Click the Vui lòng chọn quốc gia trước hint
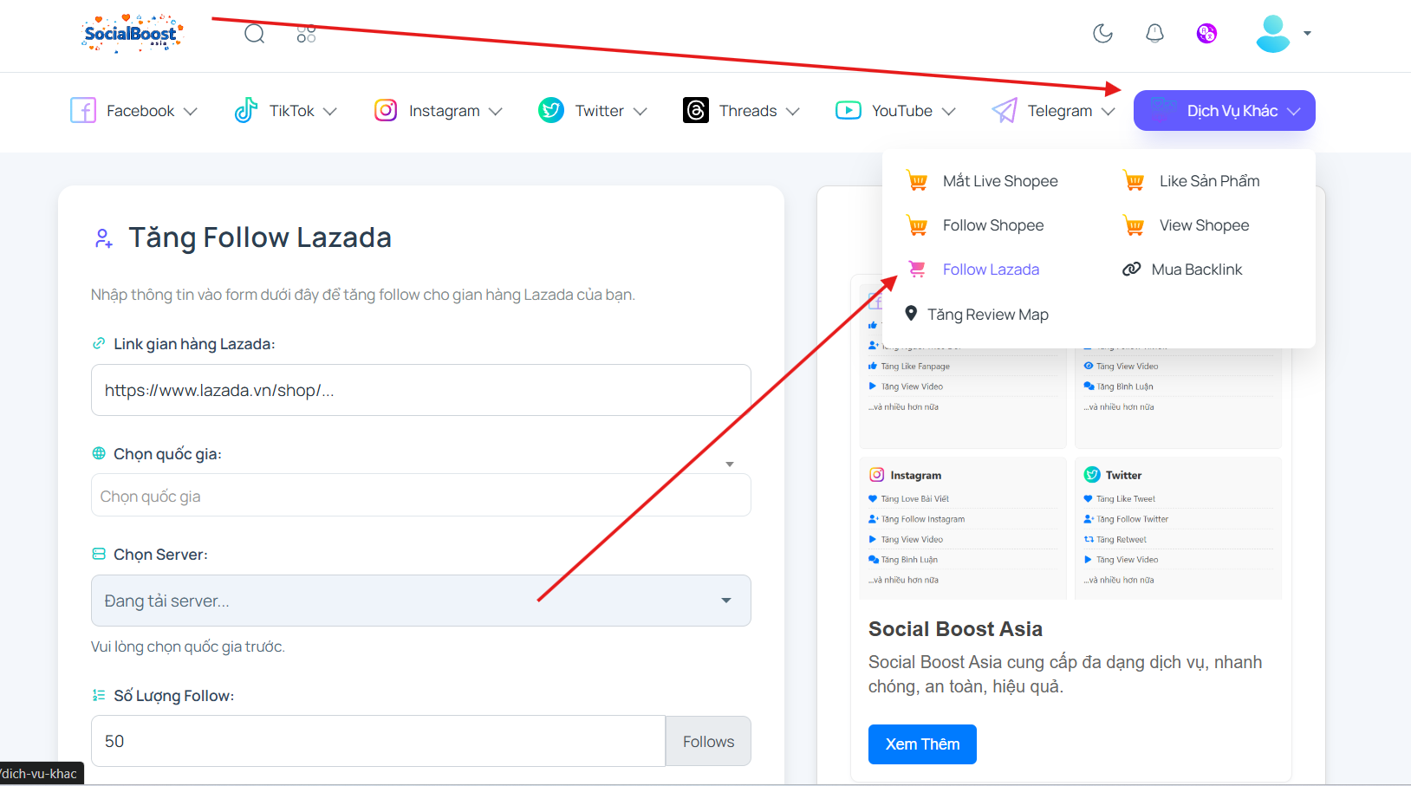This screenshot has height=786, width=1411. 188,646
